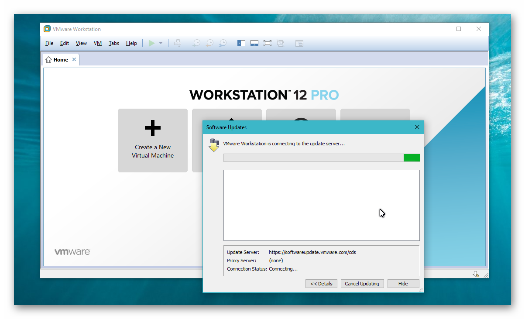This screenshot has width=525, height=319.
Task: Maximize the VMware Workstation window
Action: [x=459, y=29]
